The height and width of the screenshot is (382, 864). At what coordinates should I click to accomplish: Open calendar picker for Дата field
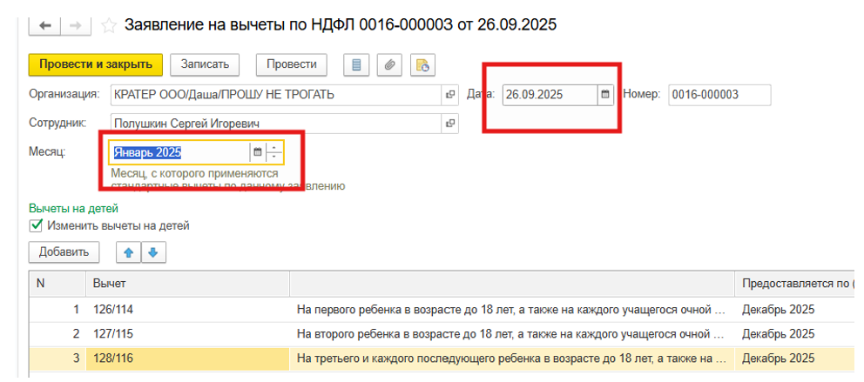[x=605, y=95]
